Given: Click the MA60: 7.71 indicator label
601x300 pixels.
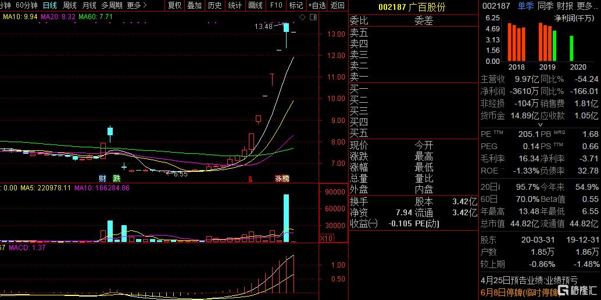Looking at the screenshot, I should [x=95, y=17].
